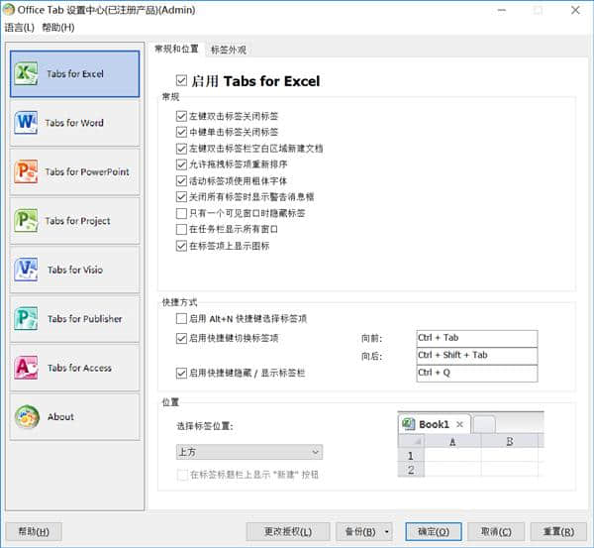Toggle 左键双击标签栏空白区域新建文档 checkbox

(181, 149)
